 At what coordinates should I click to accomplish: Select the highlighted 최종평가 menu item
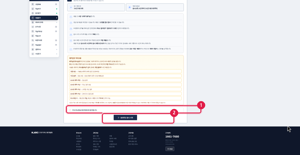click(44, 18)
